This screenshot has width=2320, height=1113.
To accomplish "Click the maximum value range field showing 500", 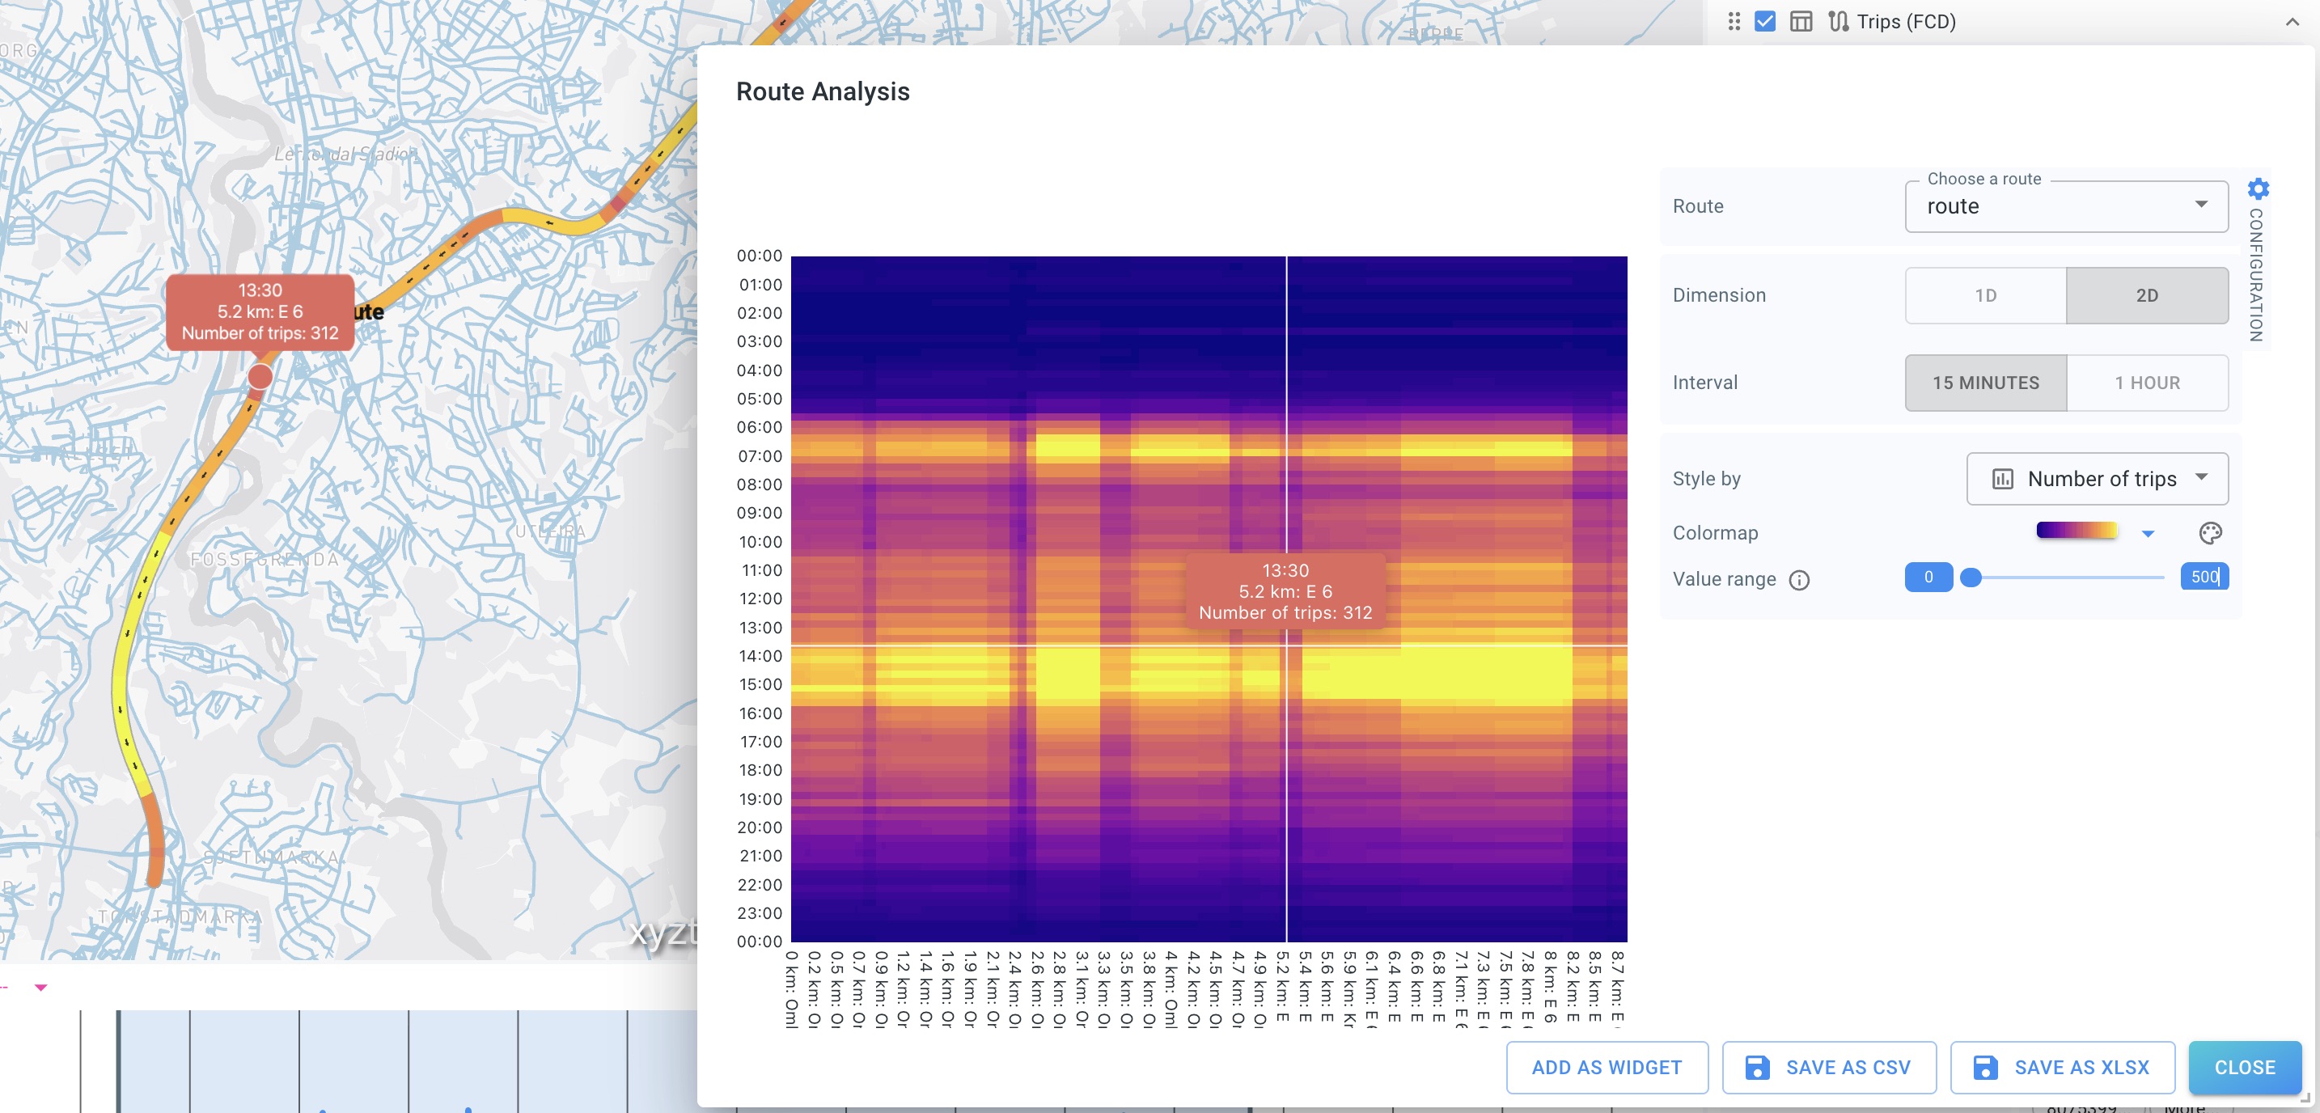I will [x=2203, y=578].
